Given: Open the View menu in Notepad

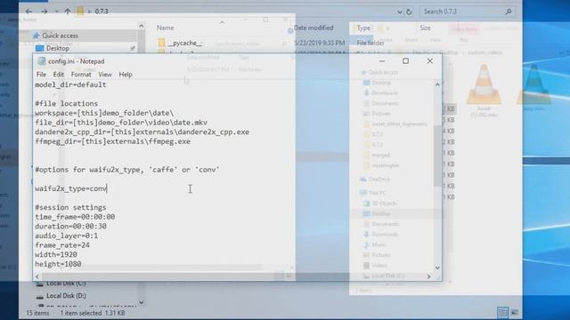Looking at the screenshot, I should 105,75.
